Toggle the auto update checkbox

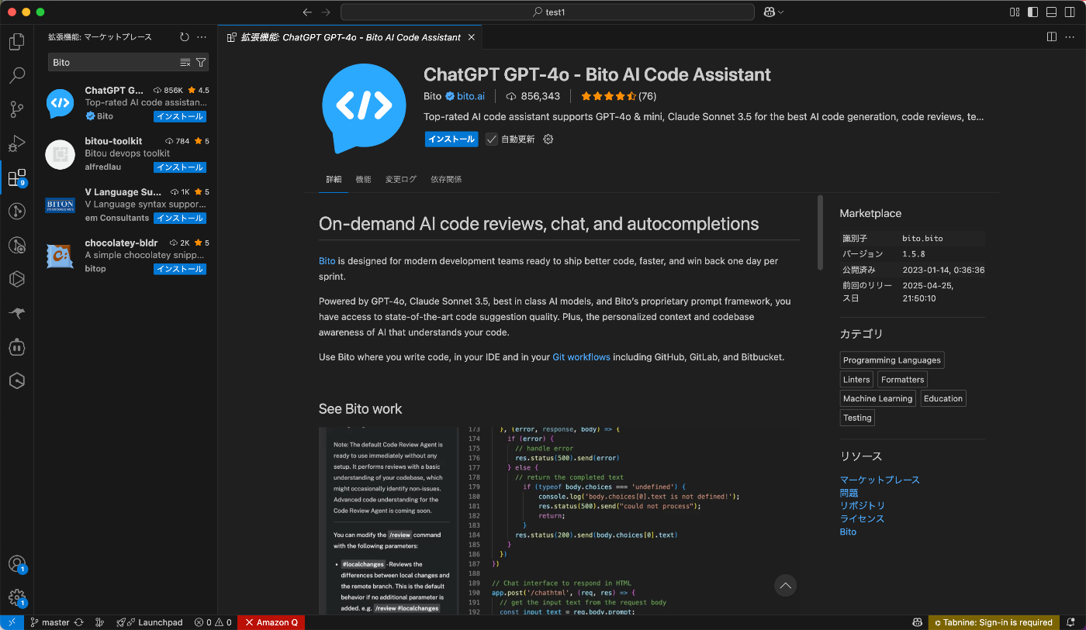(492, 139)
